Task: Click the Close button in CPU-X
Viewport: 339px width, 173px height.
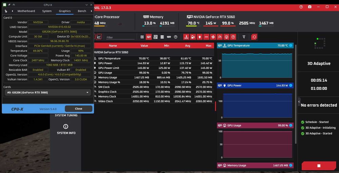Action: point(79,109)
